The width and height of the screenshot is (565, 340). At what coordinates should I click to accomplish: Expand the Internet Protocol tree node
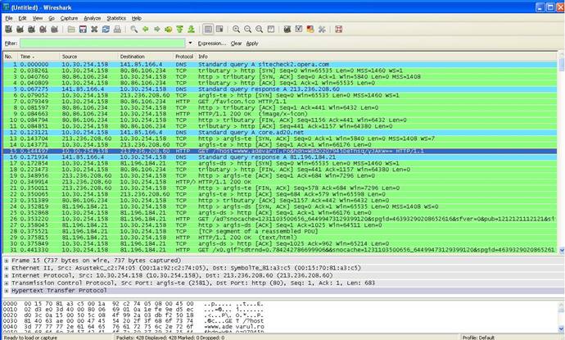coord(7,275)
